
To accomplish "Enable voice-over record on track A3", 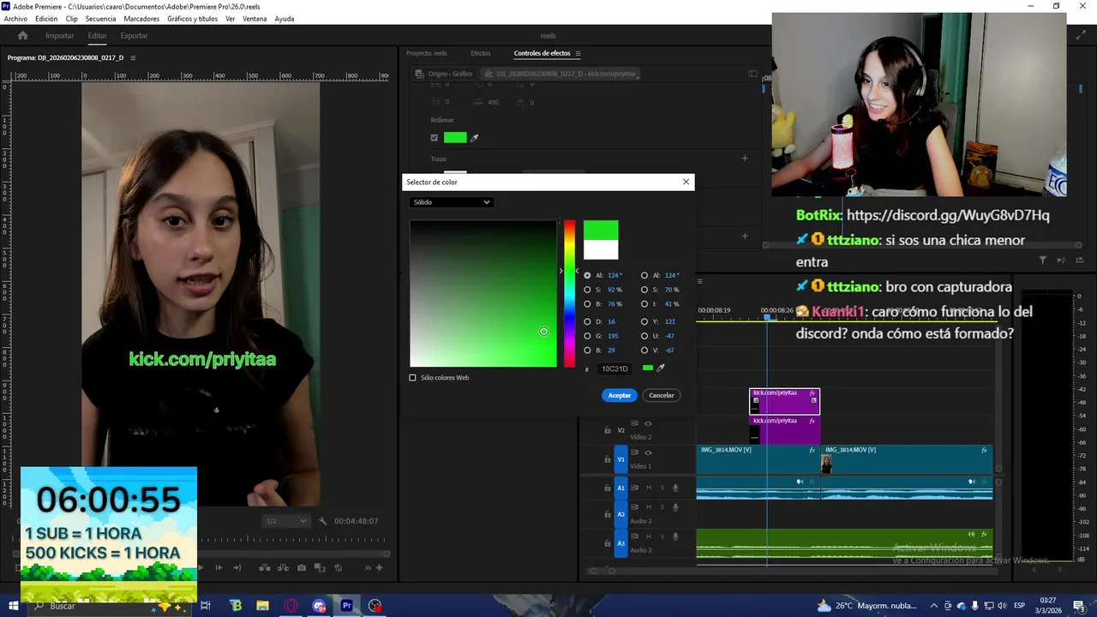I will tap(675, 536).
